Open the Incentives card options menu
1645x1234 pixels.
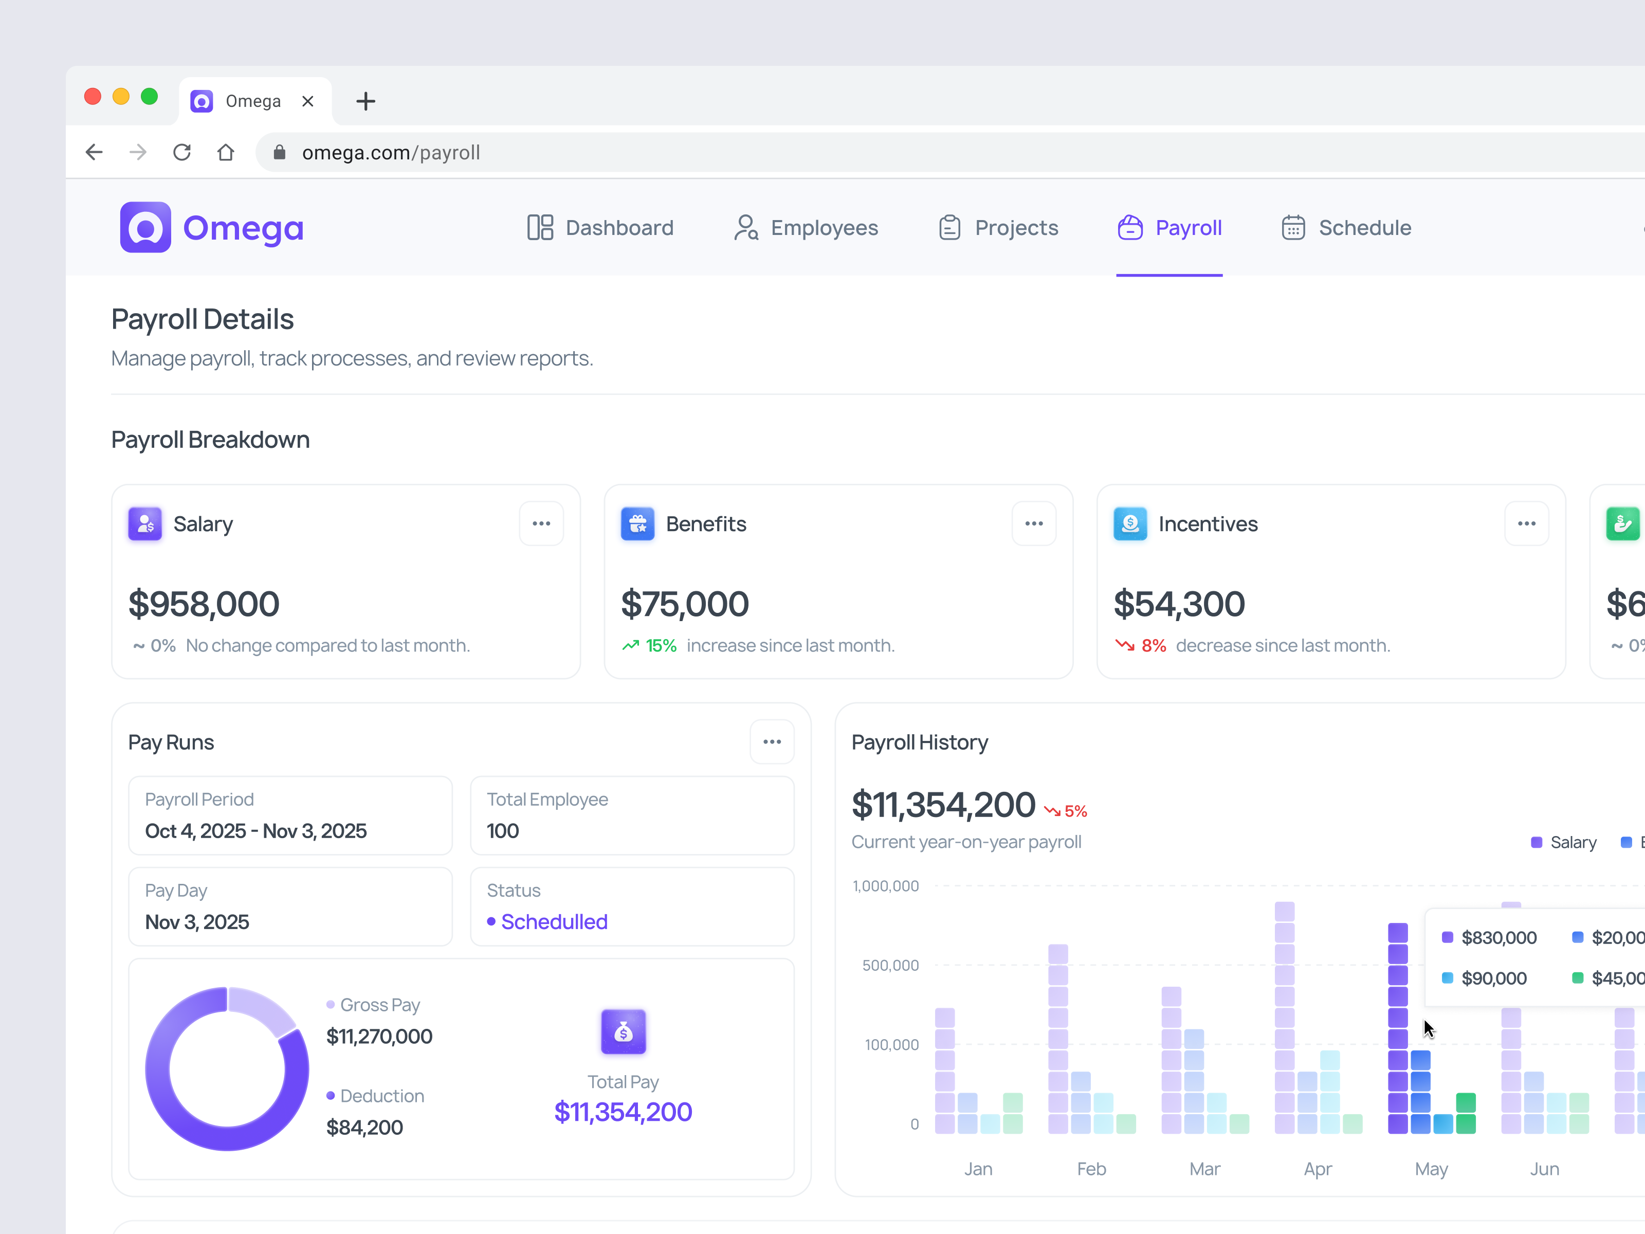point(1526,523)
